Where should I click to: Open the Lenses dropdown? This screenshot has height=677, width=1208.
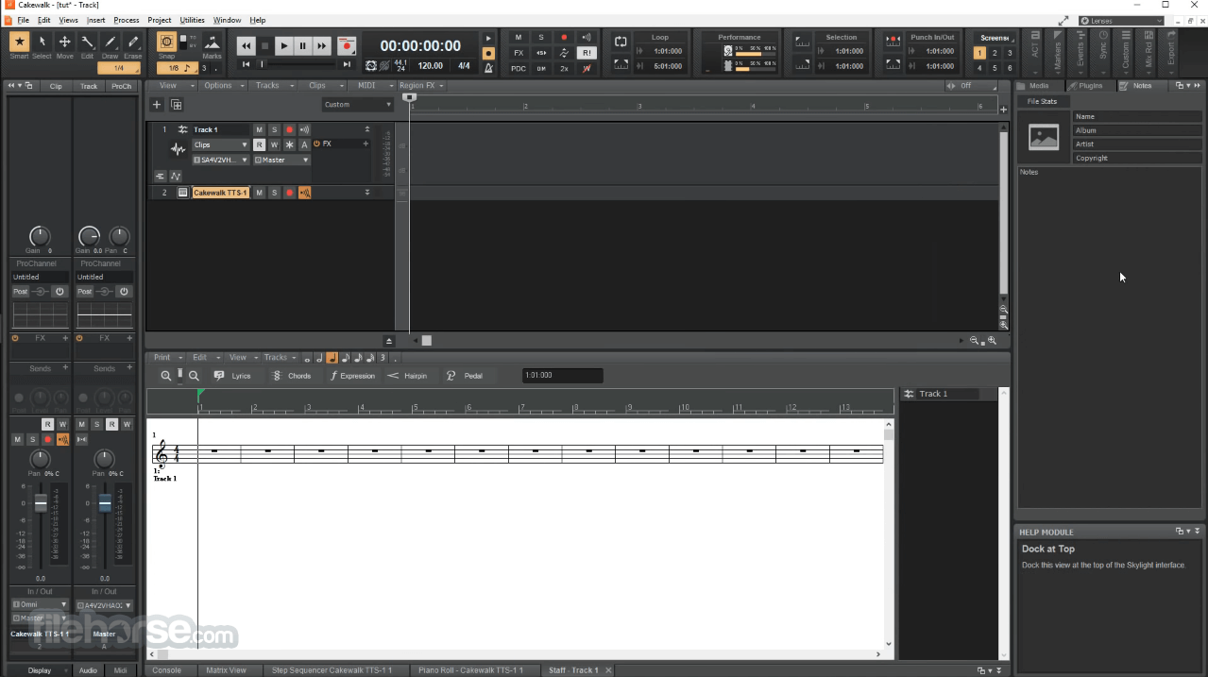(x=1121, y=21)
